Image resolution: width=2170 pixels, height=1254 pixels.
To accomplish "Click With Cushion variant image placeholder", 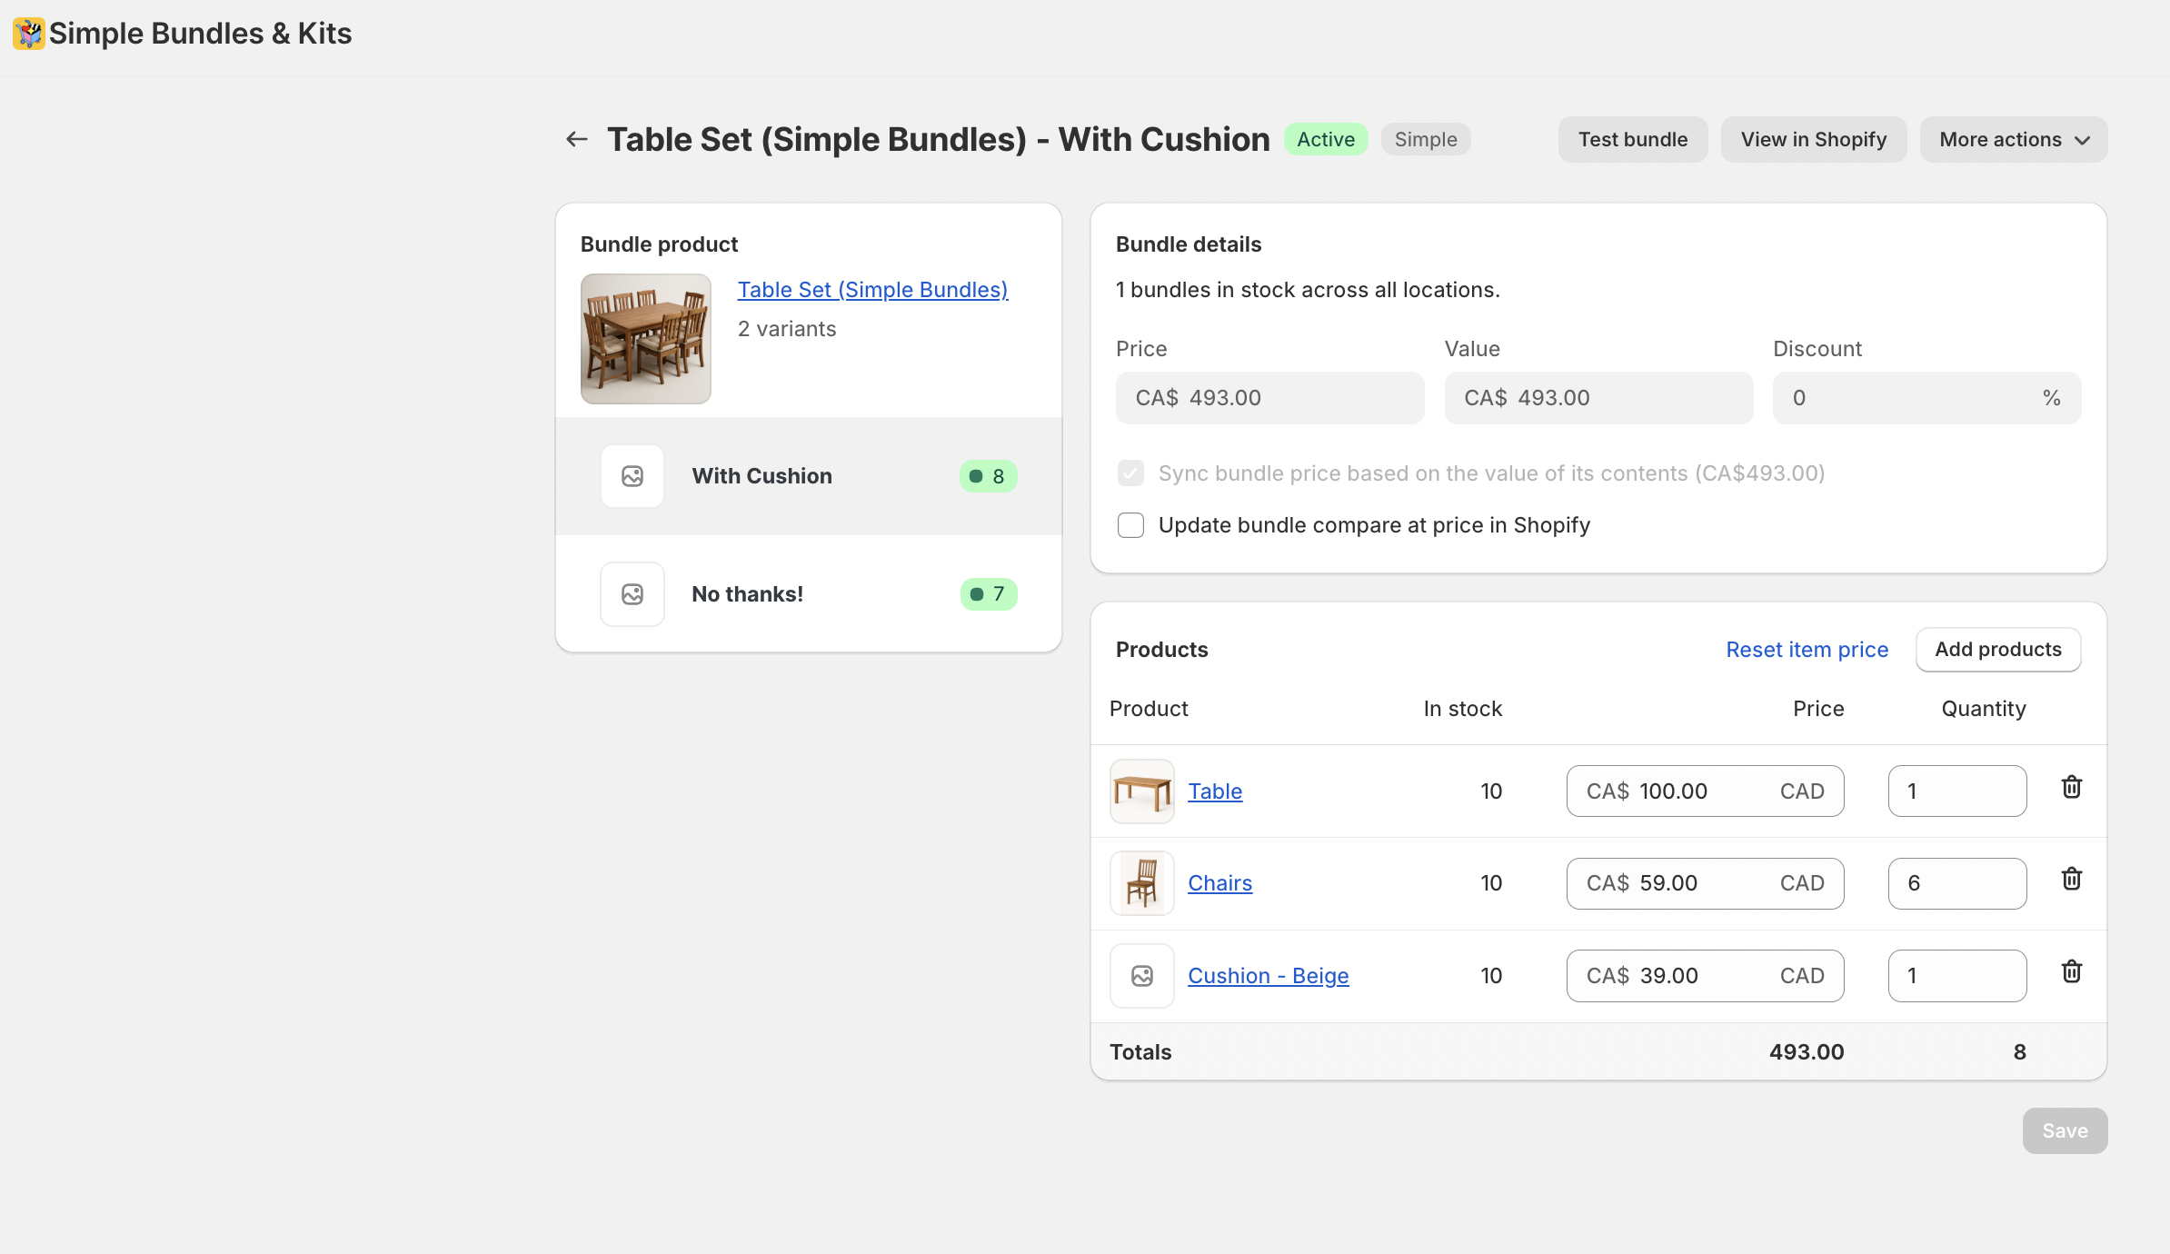I will coord(632,476).
